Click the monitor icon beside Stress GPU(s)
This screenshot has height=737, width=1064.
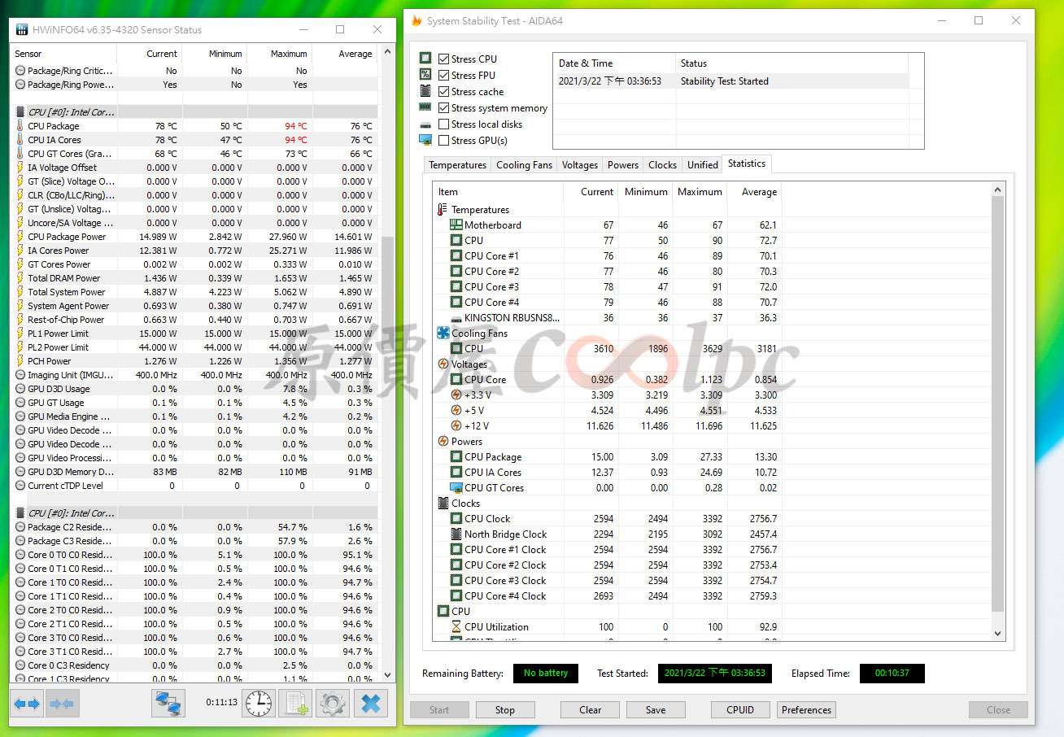(x=425, y=140)
